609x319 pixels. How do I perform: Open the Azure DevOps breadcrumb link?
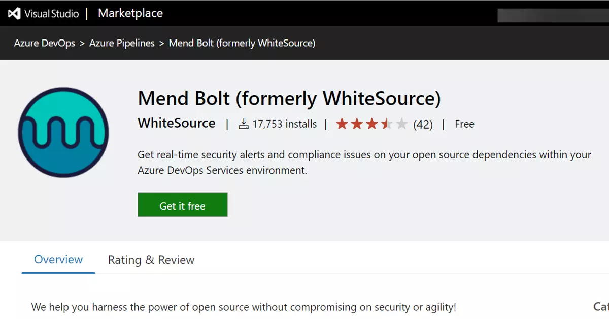[45, 43]
